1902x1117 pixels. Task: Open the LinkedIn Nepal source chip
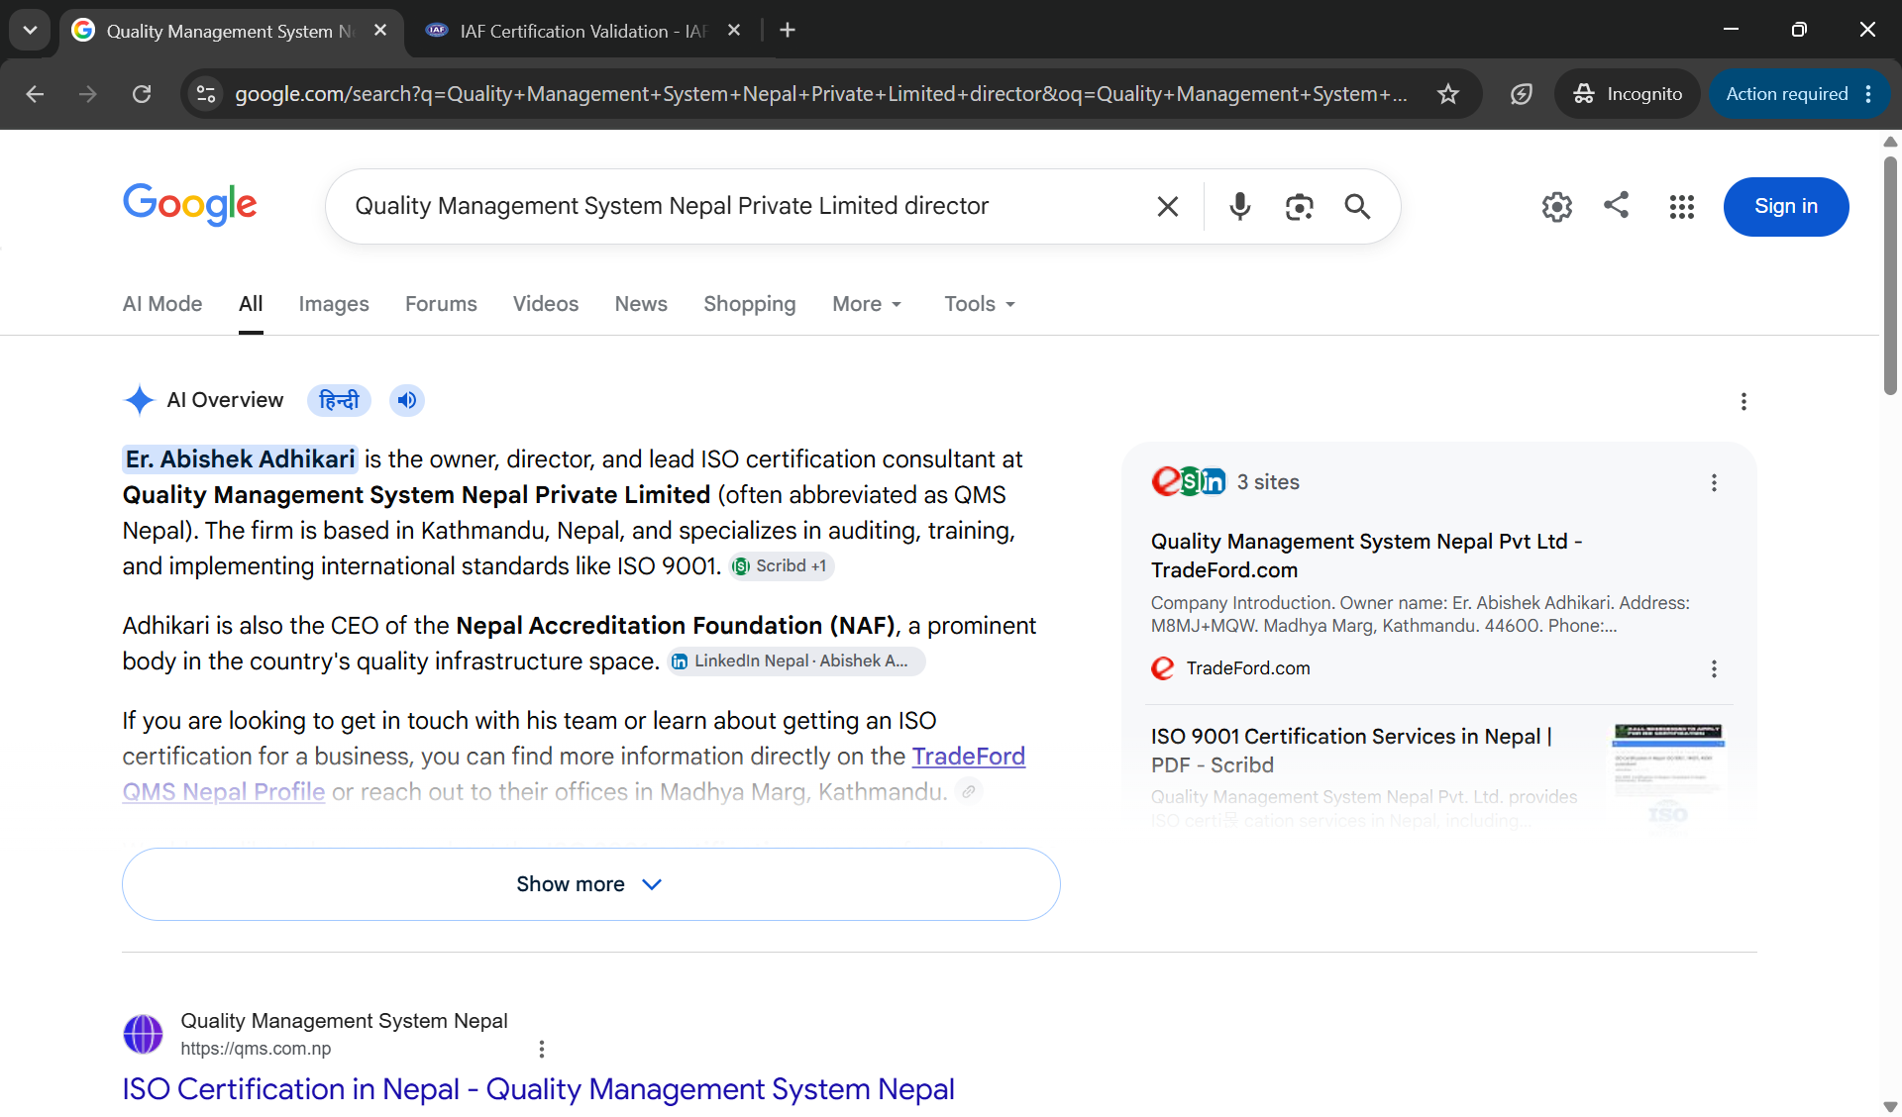coord(796,661)
